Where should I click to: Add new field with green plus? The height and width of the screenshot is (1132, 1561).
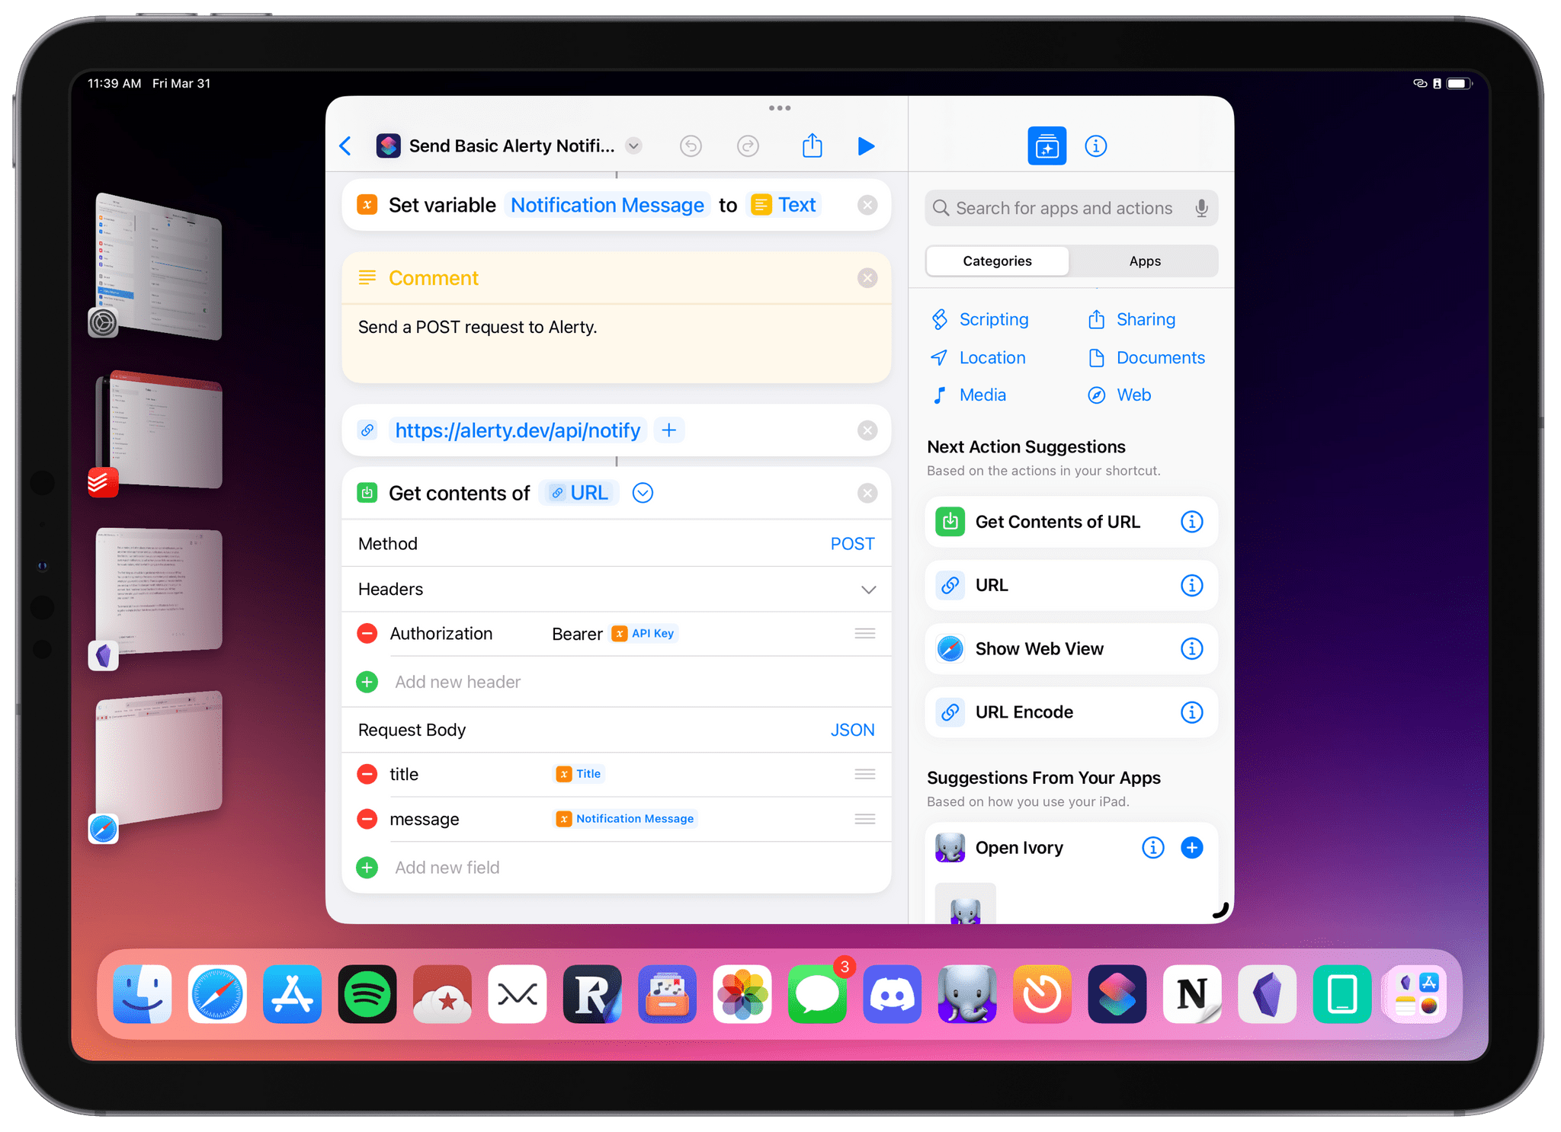pyautogui.click(x=367, y=867)
